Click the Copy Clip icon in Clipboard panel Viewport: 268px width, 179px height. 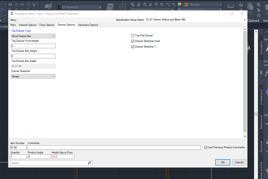coord(259,10)
